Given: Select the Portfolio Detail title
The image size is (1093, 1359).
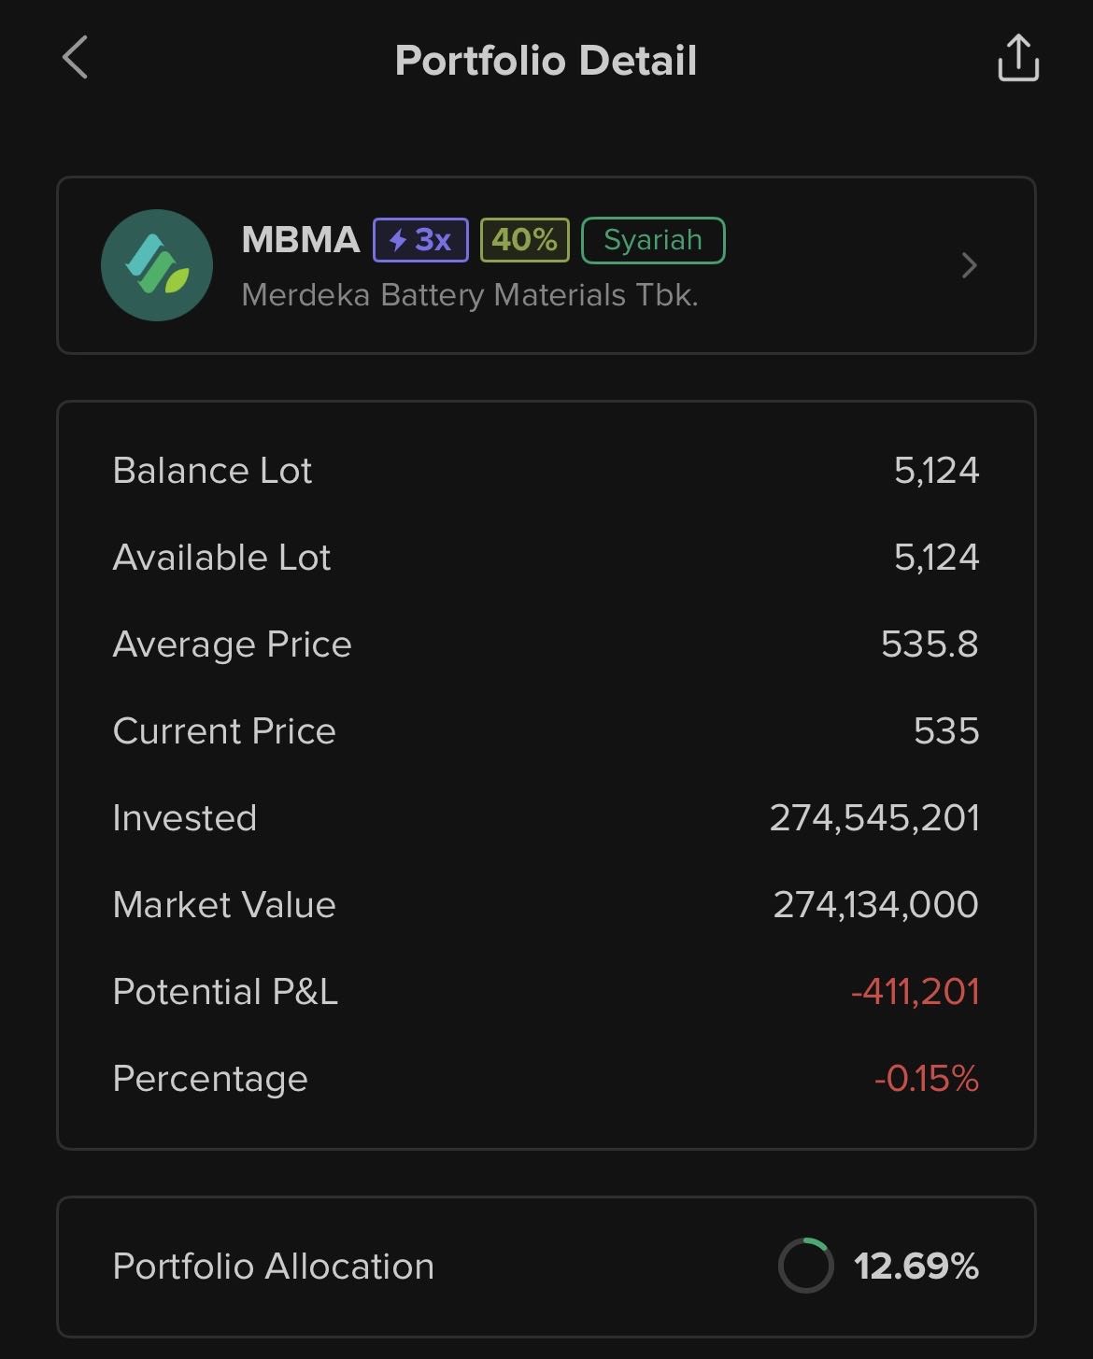Looking at the screenshot, I should click(x=546, y=61).
